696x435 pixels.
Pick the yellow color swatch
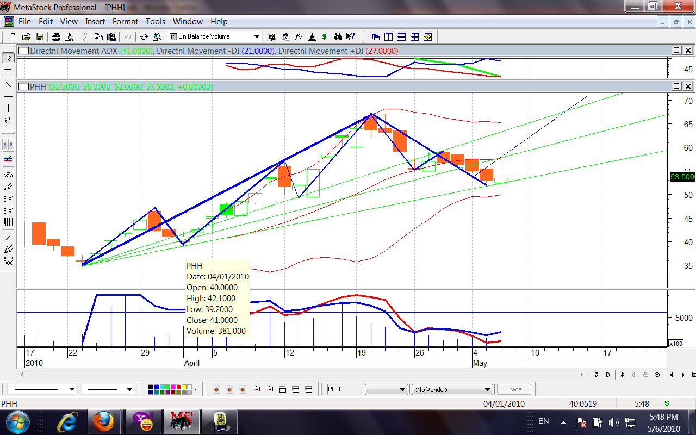[x=183, y=387]
